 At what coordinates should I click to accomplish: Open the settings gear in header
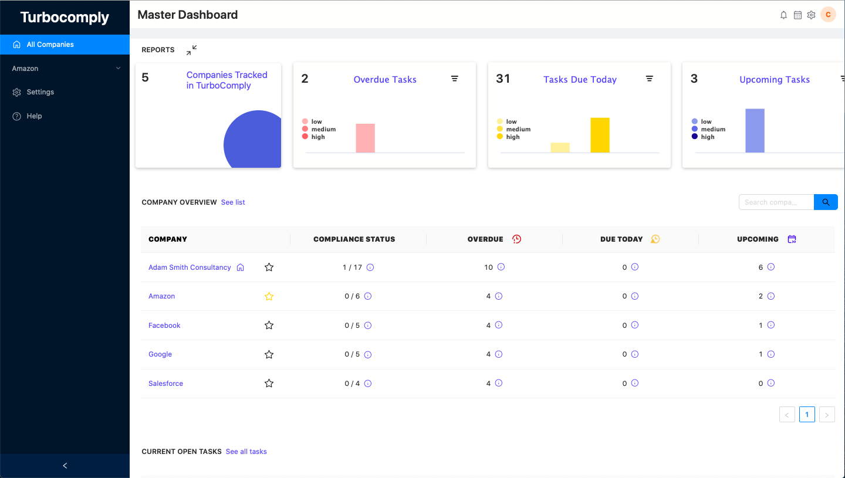(x=811, y=15)
